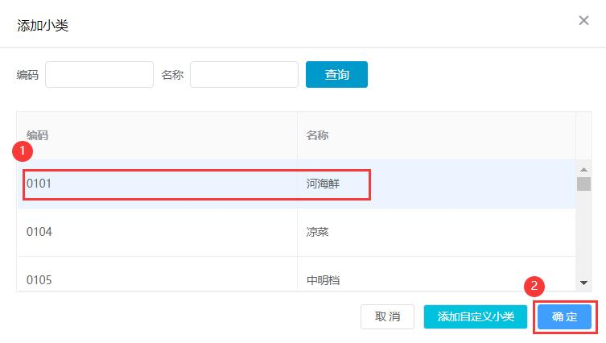Select the row with code 0104
606x343 pixels.
296,232
